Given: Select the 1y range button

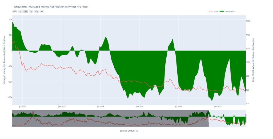Looking at the screenshot, I should 20,11.
